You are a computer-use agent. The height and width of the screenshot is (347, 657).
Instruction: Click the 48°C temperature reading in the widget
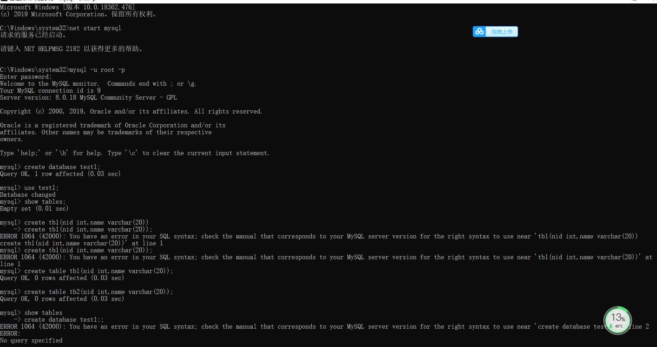pyautogui.click(x=619, y=326)
